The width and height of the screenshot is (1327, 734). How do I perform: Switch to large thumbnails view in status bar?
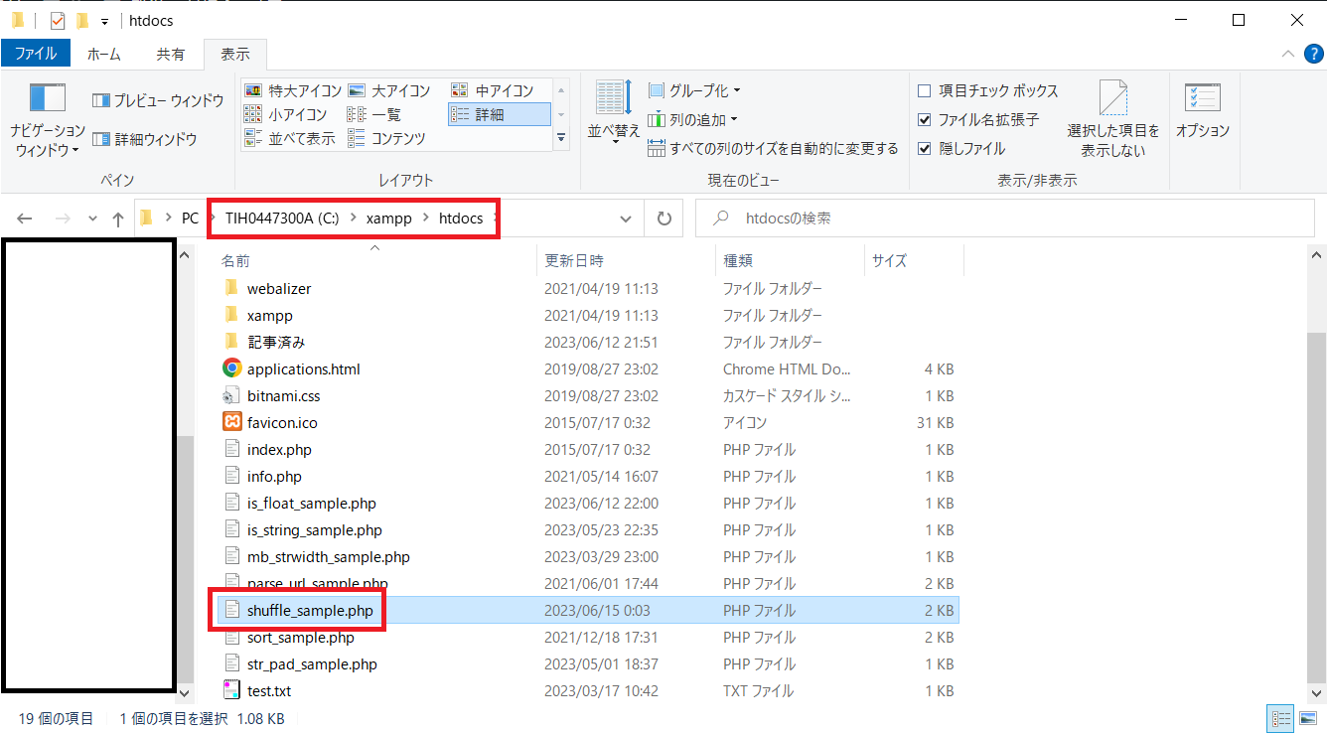[1308, 718]
